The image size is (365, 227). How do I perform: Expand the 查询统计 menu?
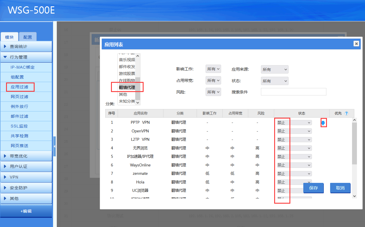[x=26, y=46]
